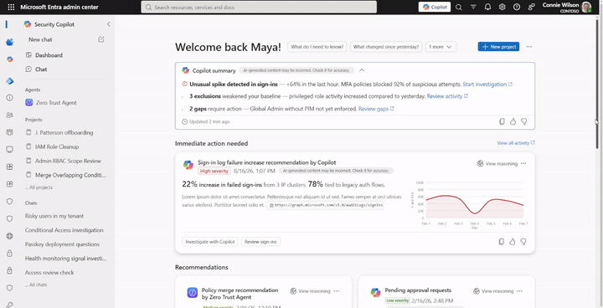Open the Chat menu item

tap(41, 69)
